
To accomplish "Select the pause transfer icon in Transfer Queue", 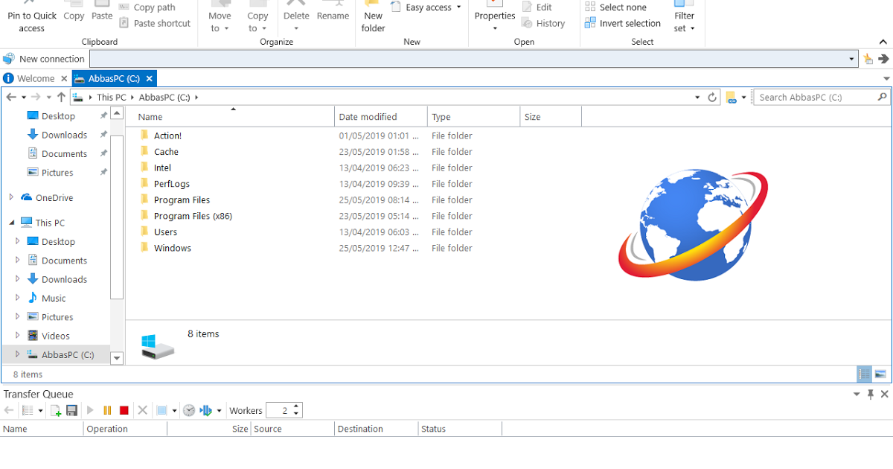I will (107, 410).
